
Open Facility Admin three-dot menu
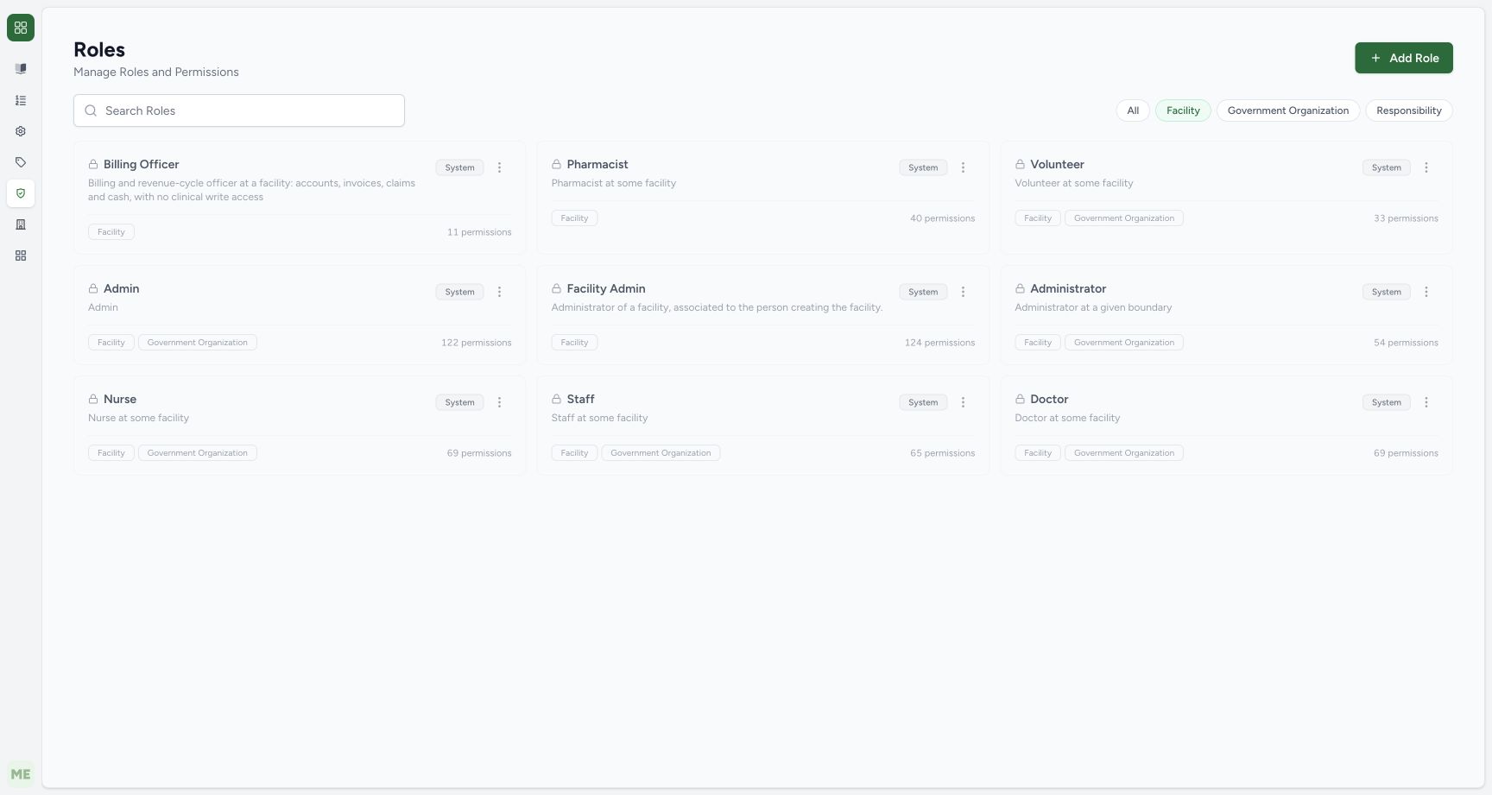pos(963,292)
